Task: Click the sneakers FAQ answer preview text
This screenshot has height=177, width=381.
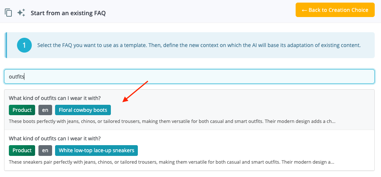Action: (x=171, y=162)
